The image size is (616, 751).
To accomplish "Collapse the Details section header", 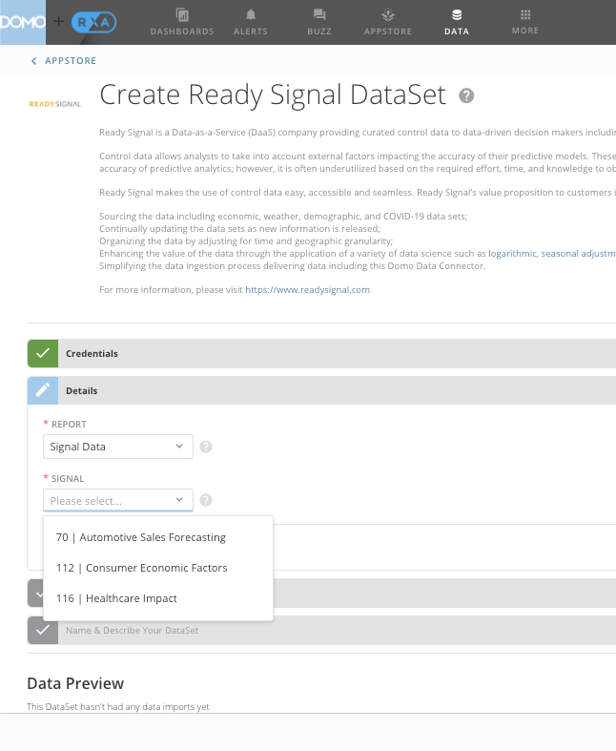I will 81,391.
